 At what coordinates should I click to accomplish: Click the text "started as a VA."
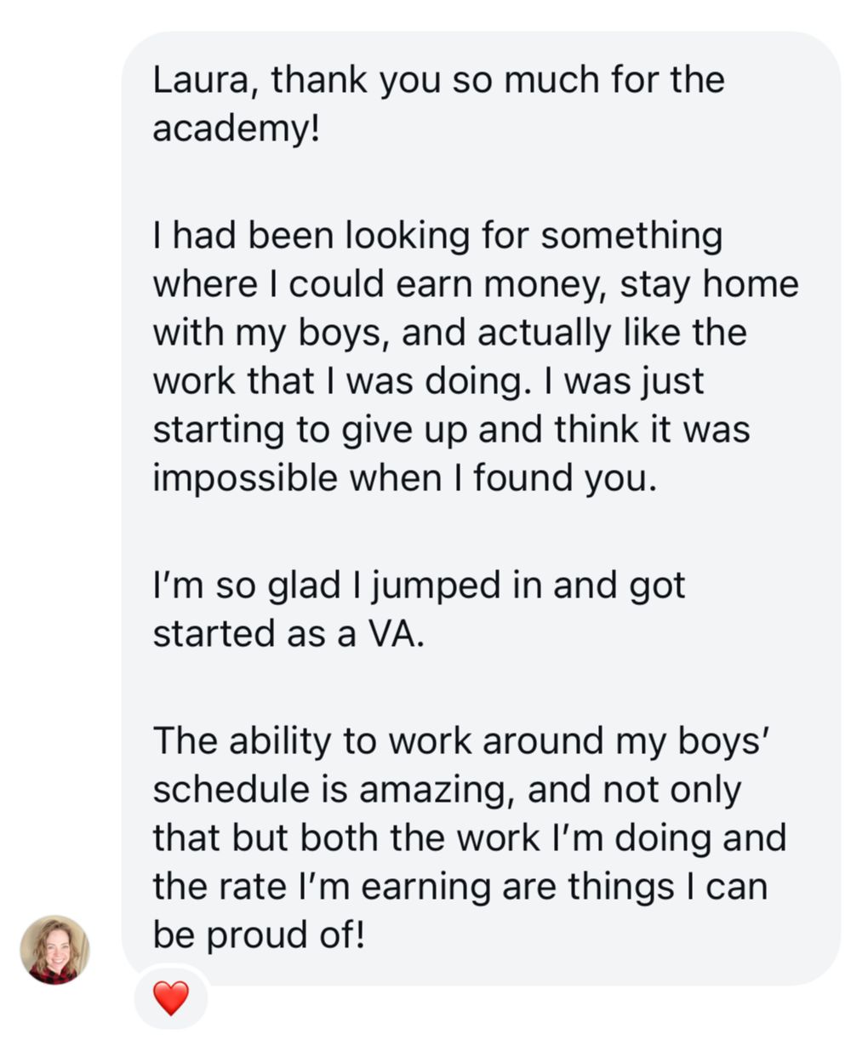click(288, 634)
